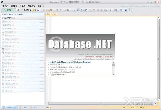Click the DB2 icon in connection list

[x=3, y=70]
